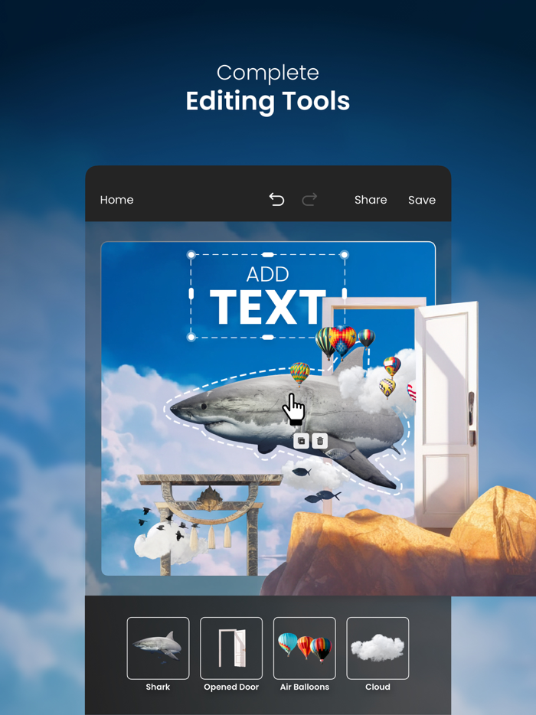
Task: Go back via Home button
Action: pos(117,200)
